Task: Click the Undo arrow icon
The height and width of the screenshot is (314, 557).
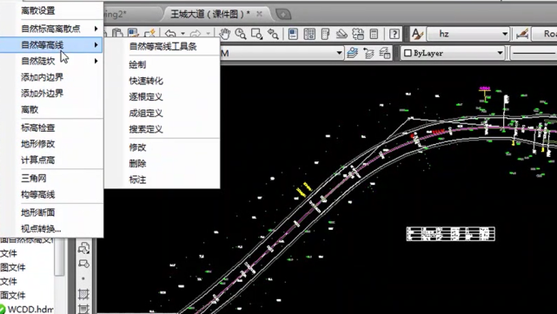Action: click(x=171, y=34)
